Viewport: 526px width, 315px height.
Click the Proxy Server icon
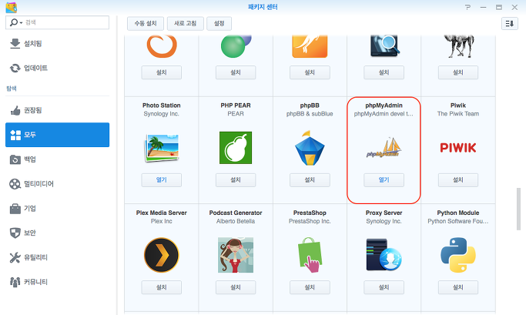(384, 255)
